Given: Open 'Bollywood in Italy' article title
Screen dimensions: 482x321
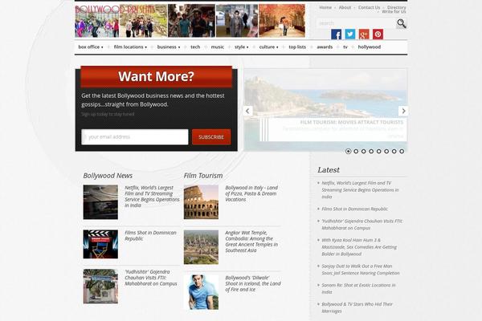Looking at the screenshot, I should coord(251,193).
